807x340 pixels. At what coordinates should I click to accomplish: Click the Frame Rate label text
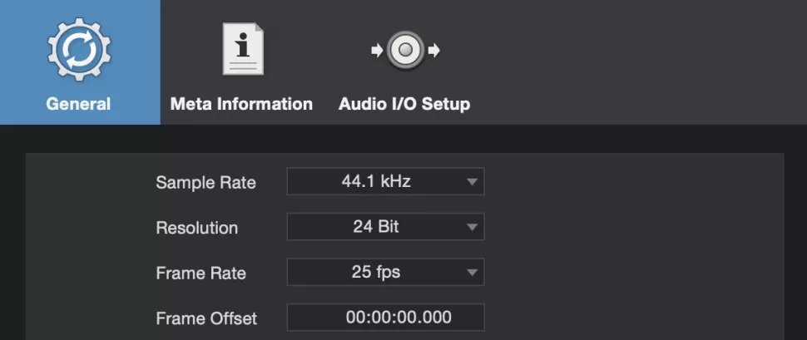pos(201,273)
